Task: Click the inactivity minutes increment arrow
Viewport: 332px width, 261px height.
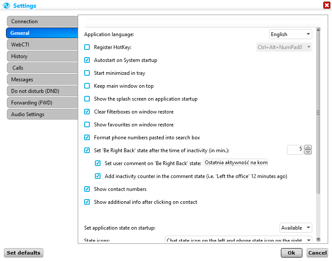Action: pos(308,147)
